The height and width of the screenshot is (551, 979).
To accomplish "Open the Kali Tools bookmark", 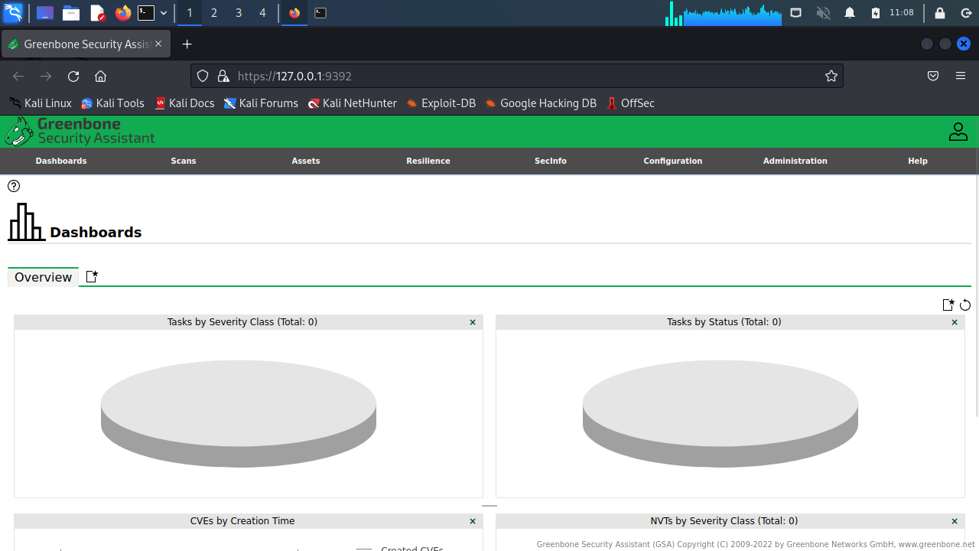I will pos(113,103).
